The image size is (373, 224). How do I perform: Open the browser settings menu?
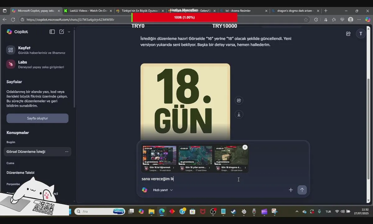[359, 19]
